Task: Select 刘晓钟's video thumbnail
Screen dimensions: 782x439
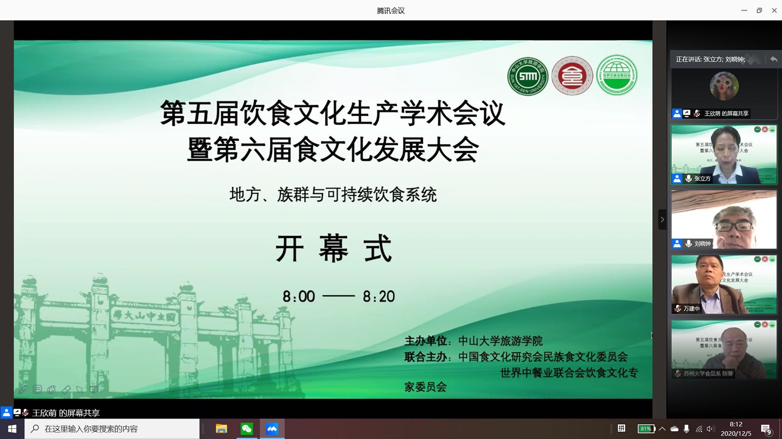Action: 724,219
